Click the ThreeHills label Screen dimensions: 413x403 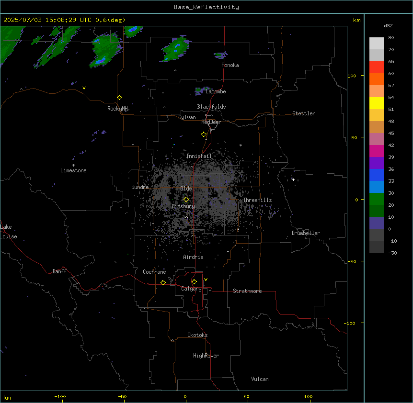point(257,200)
